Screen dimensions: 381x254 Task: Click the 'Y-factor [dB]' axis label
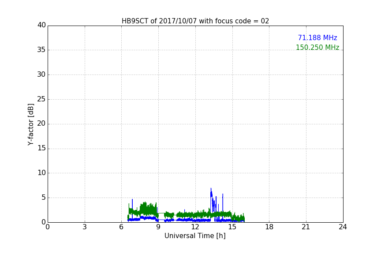pyautogui.click(x=30, y=124)
